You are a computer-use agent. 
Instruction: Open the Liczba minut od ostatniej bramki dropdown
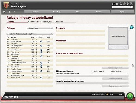30,34
